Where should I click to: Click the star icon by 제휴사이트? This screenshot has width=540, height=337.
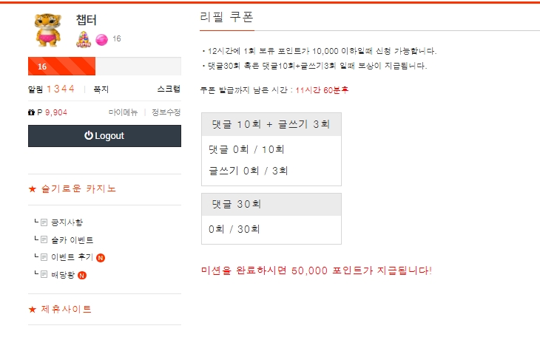tap(32, 309)
